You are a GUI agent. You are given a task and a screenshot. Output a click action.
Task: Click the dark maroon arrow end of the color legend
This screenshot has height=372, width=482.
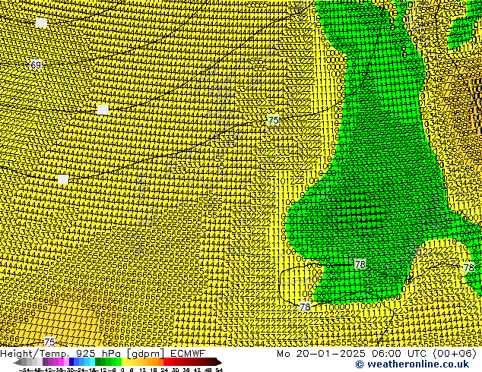(219, 362)
